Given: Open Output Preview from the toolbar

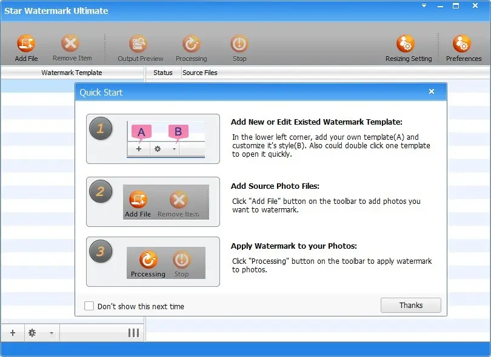Looking at the screenshot, I should click(x=140, y=48).
